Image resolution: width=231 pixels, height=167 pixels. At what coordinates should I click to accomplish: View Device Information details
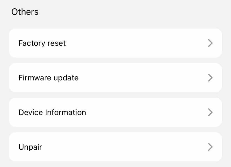click(116, 112)
